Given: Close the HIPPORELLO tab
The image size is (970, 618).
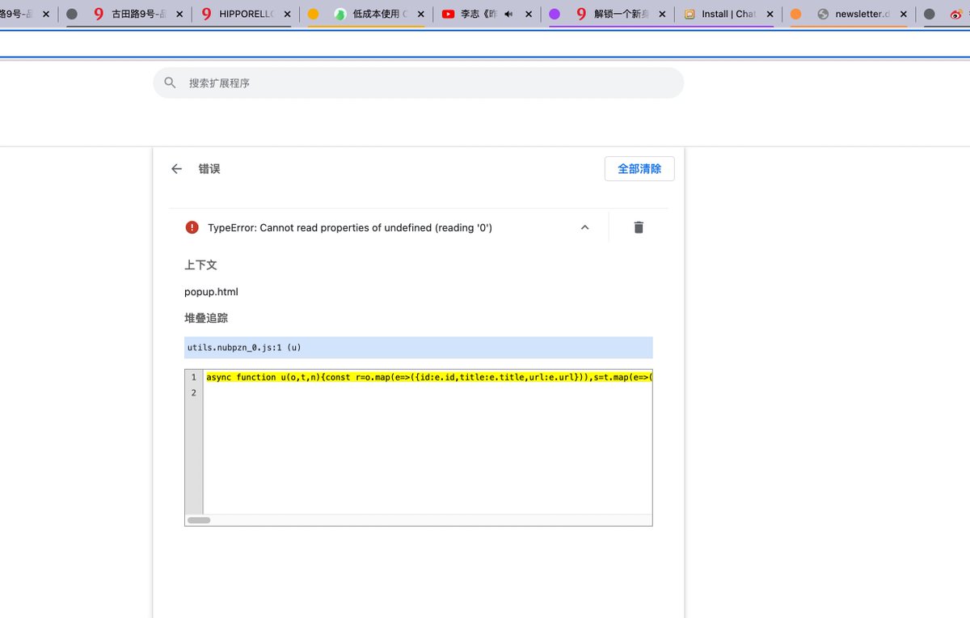Looking at the screenshot, I should (286, 15).
